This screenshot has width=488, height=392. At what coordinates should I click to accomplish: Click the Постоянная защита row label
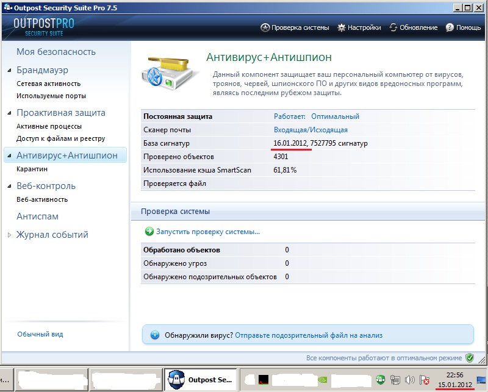coord(178,116)
